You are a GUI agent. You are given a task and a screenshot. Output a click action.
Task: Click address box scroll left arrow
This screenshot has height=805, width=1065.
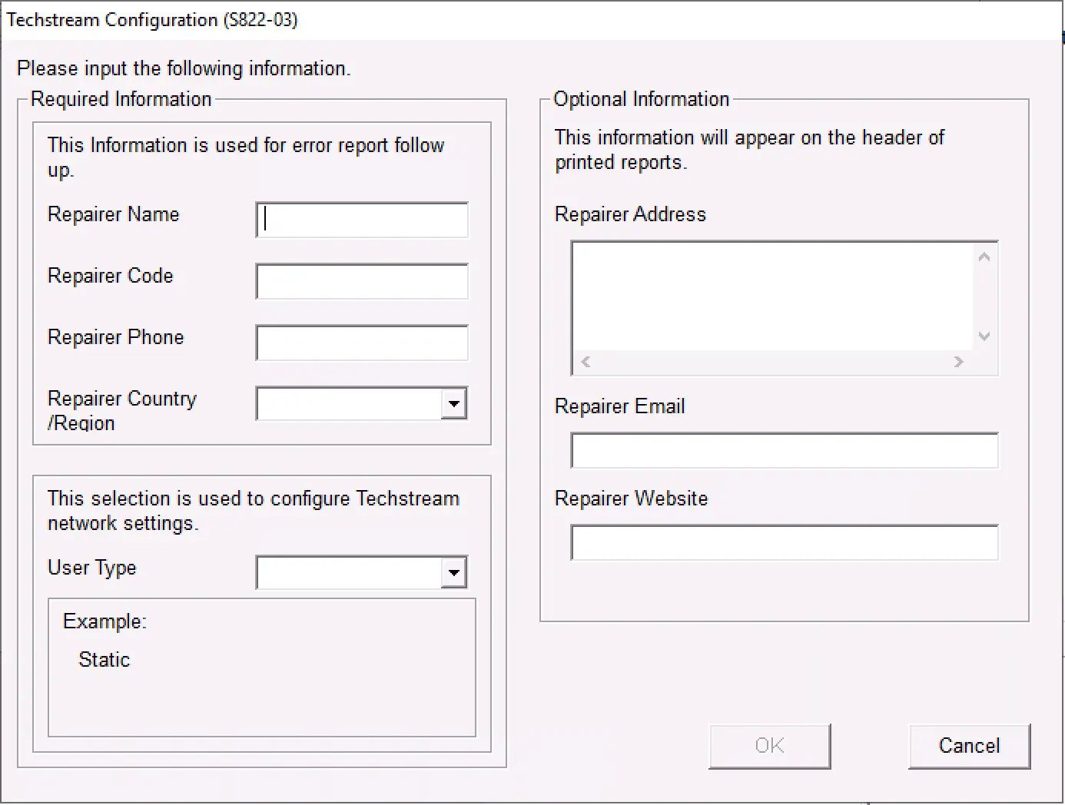point(586,362)
